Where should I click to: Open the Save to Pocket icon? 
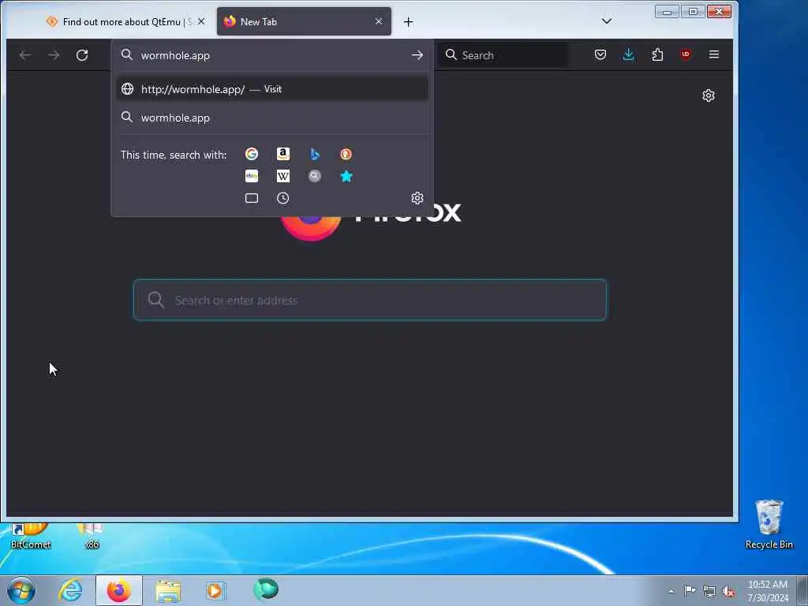tap(600, 54)
